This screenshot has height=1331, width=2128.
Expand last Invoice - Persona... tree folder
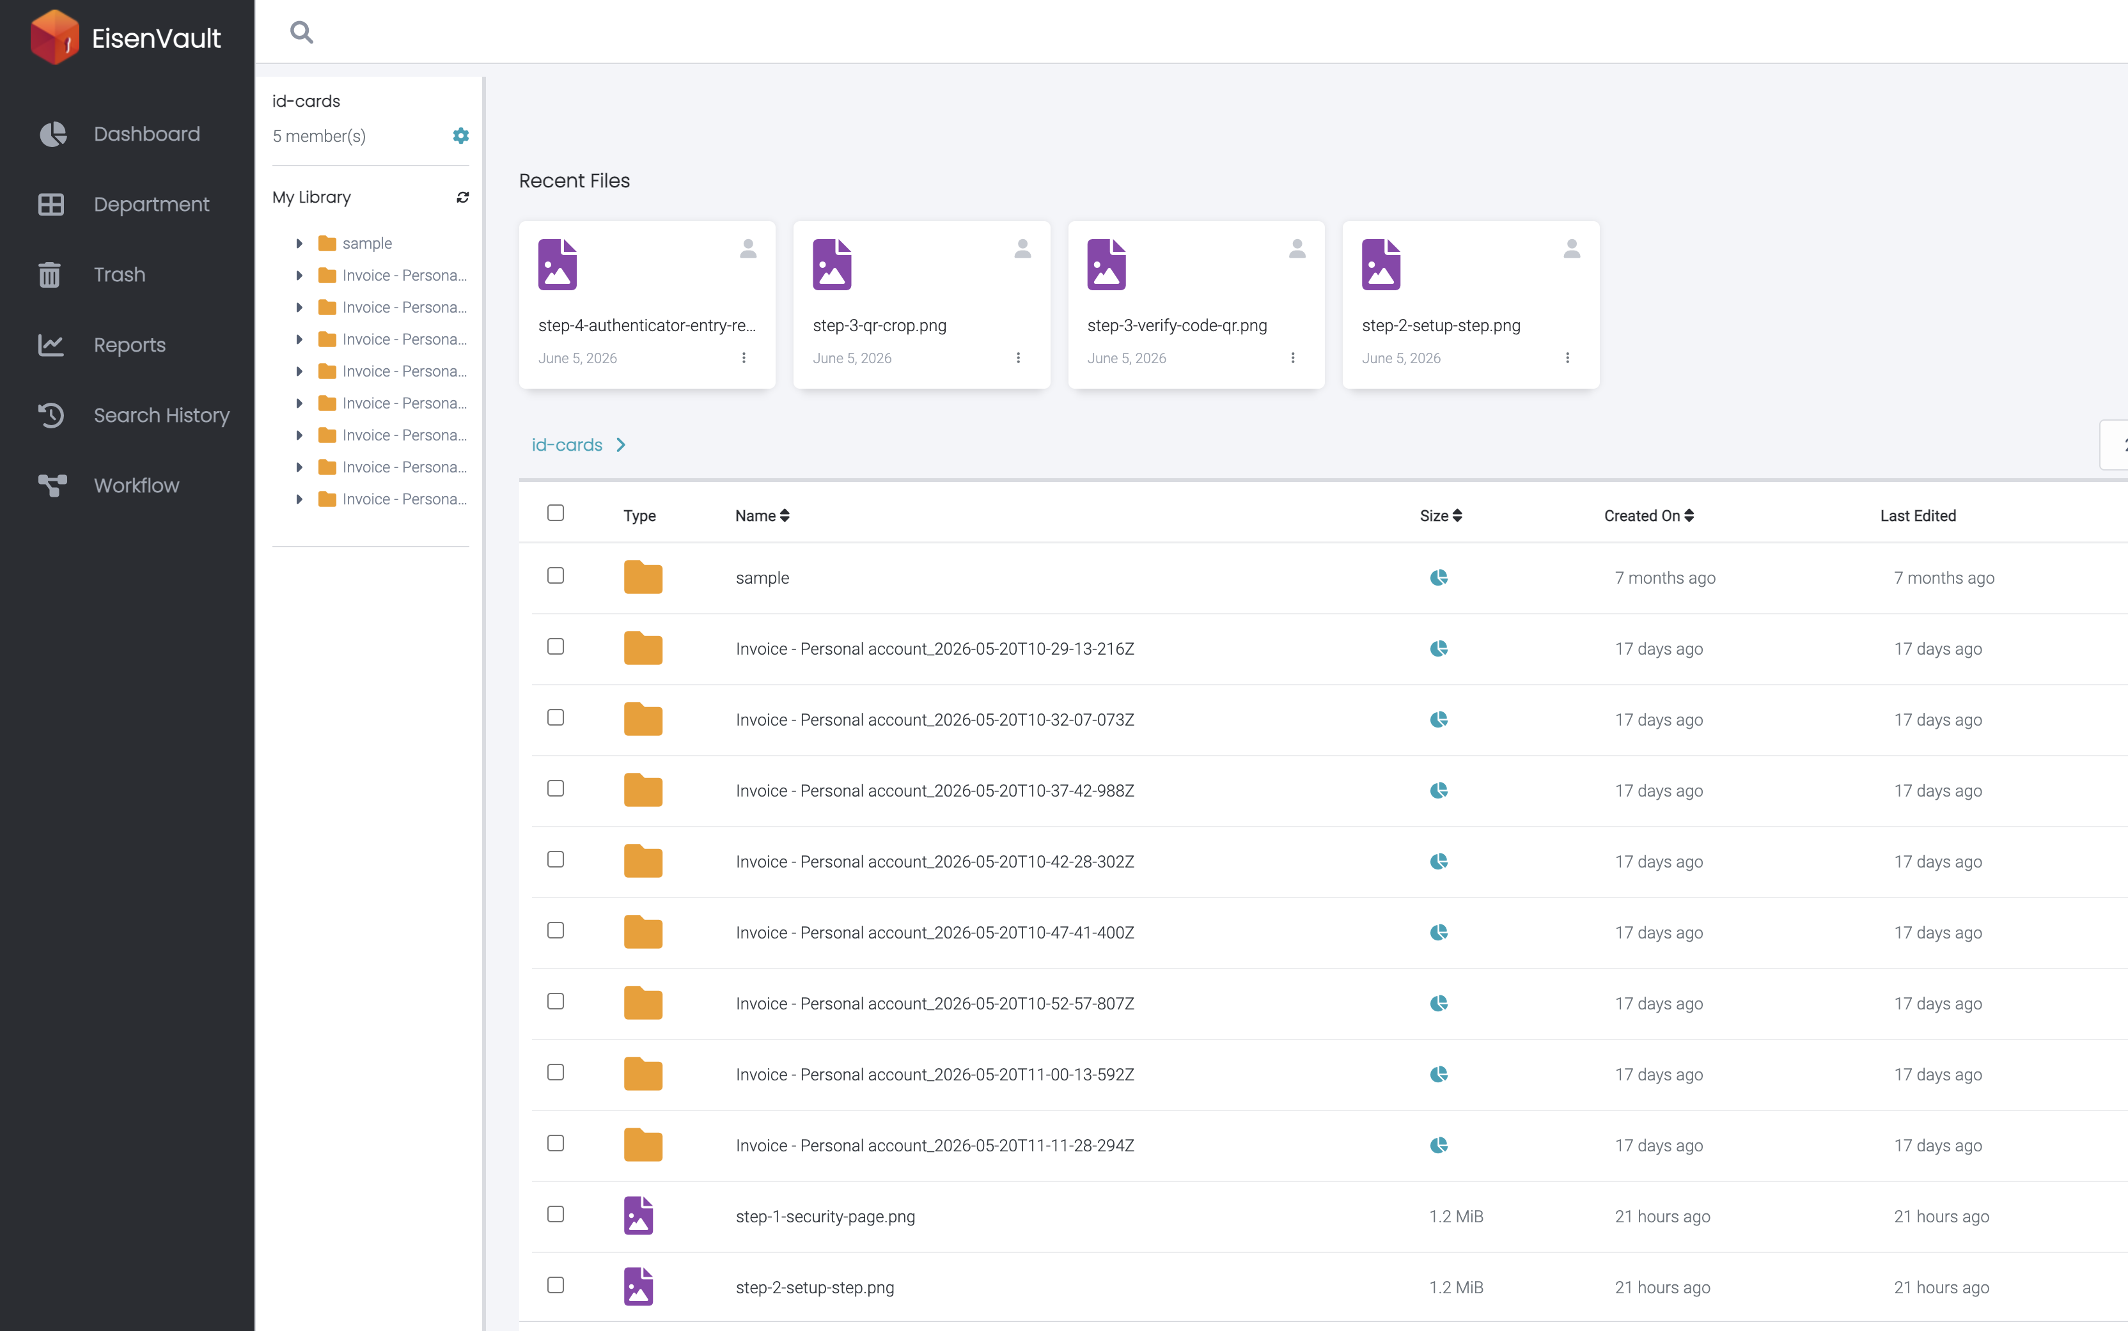pyautogui.click(x=299, y=499)
